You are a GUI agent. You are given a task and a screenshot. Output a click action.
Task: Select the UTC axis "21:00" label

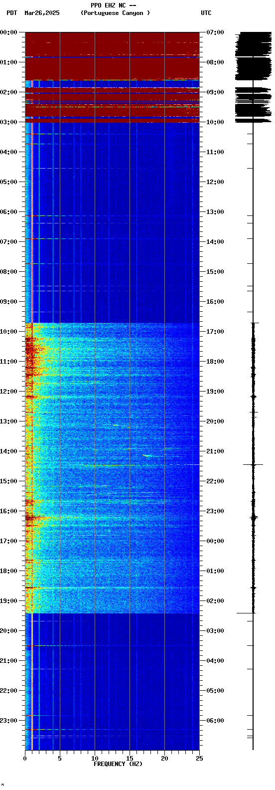point(215,451)
